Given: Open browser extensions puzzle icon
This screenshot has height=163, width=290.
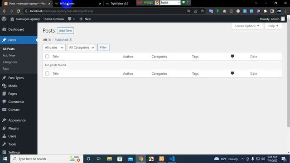Looking at the screenshot, I should click(265, 11).
